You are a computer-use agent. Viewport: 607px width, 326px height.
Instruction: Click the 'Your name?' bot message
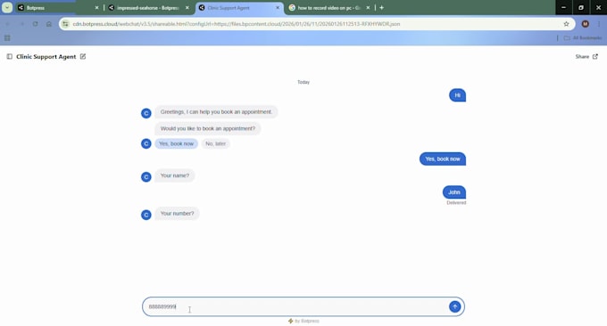175,175
